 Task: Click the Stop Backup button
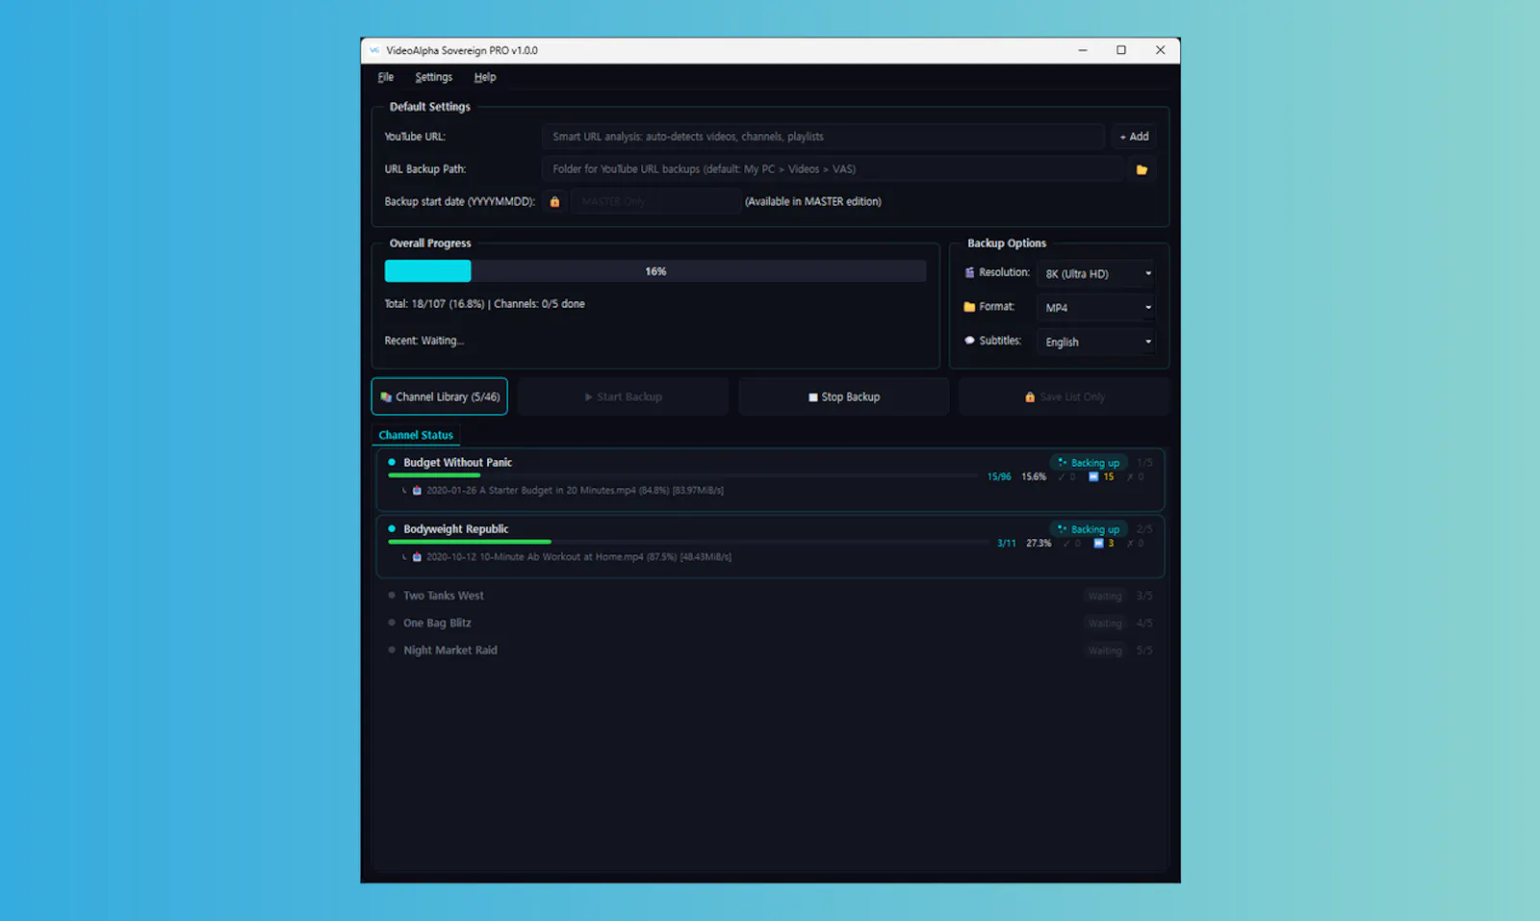pos(844,397)
